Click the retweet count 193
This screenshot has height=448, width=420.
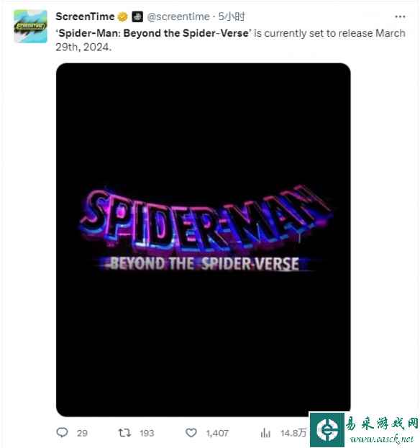(147, 433)
